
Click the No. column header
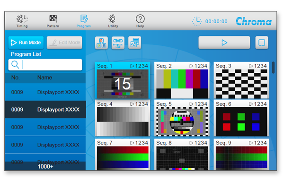point(16,77)
